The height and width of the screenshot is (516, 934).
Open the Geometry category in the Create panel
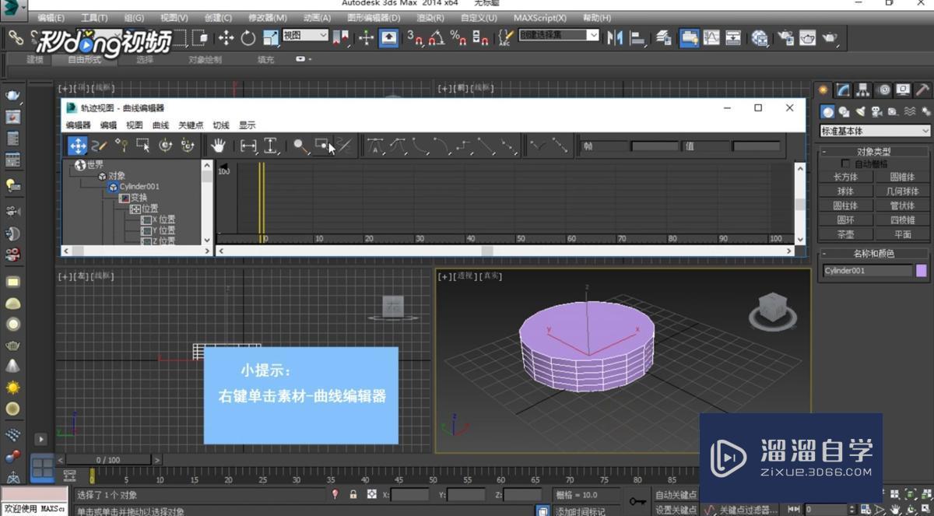click(x=827, y=111)
